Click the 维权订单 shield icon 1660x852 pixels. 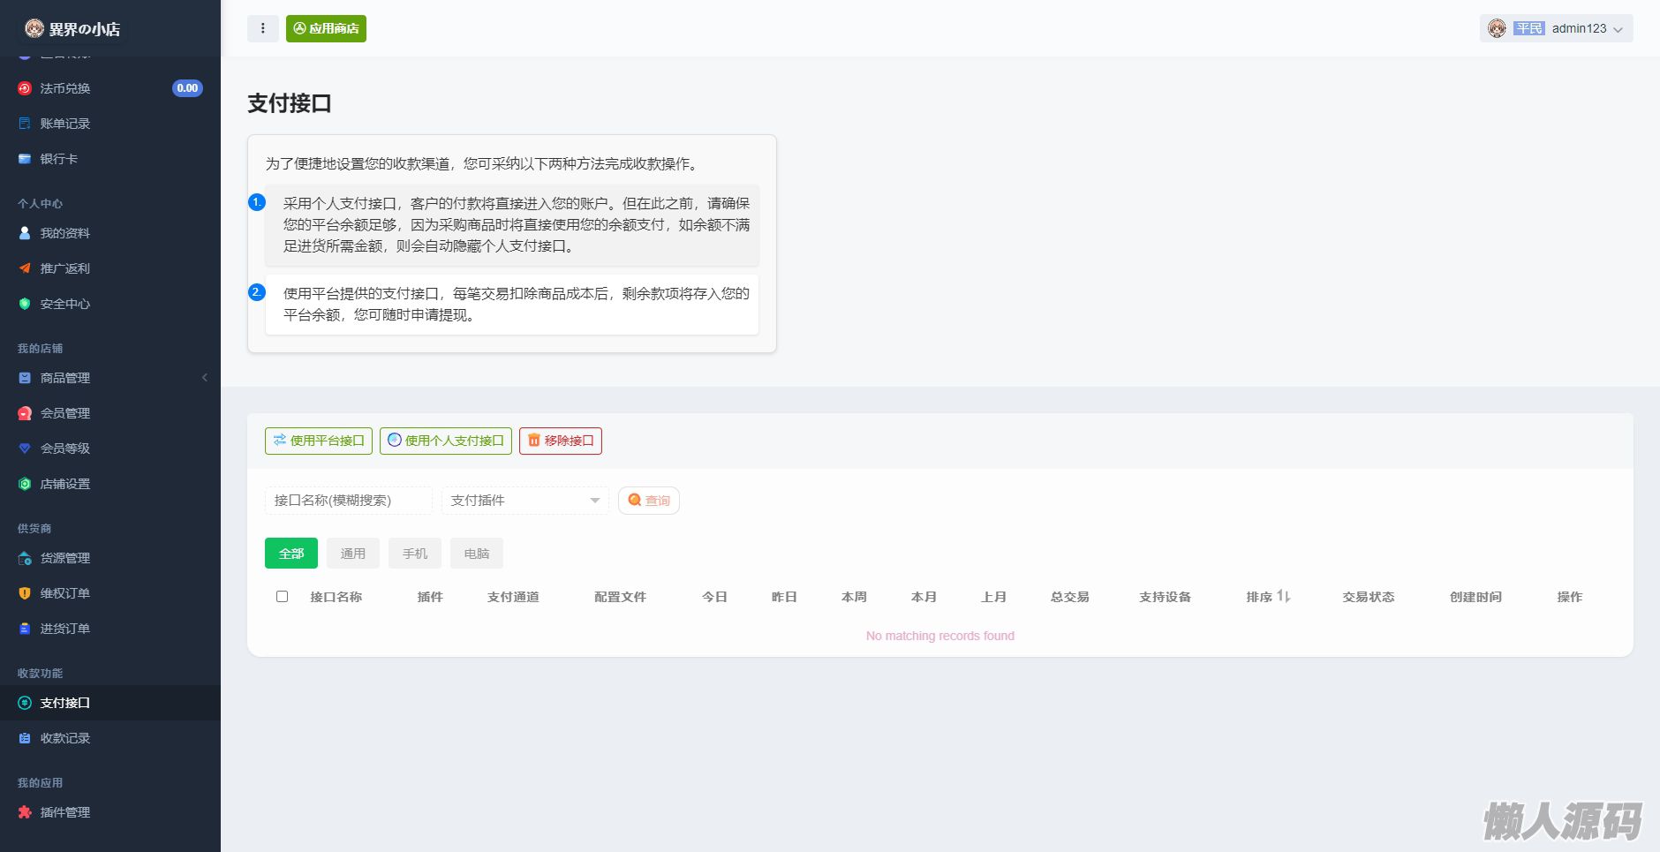25,593
